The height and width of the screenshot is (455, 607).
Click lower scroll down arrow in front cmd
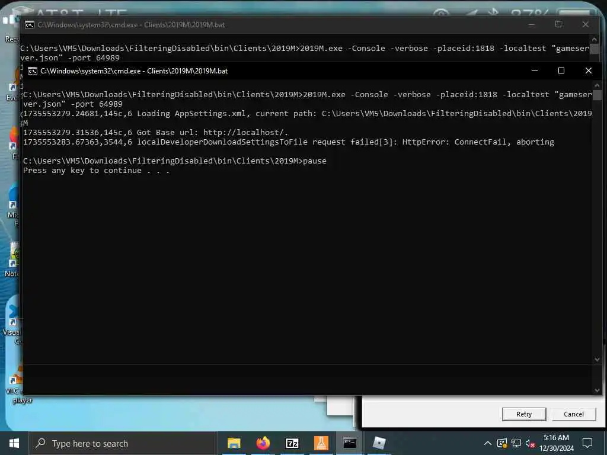596,390
